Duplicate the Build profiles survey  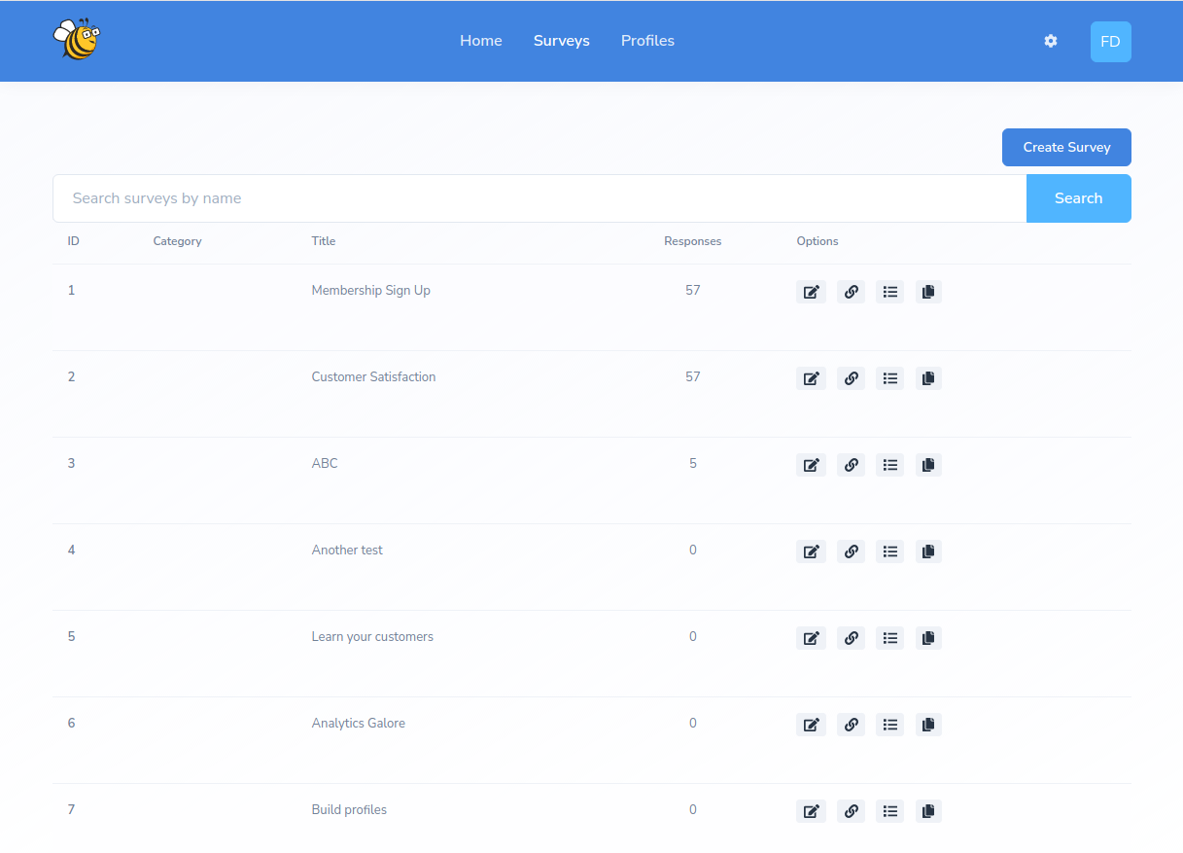(x=928, y=811)
